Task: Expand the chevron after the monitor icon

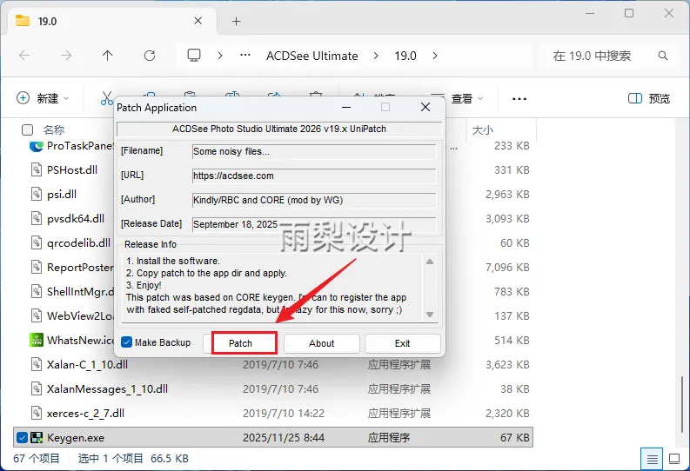Action: tap(220, 56)
